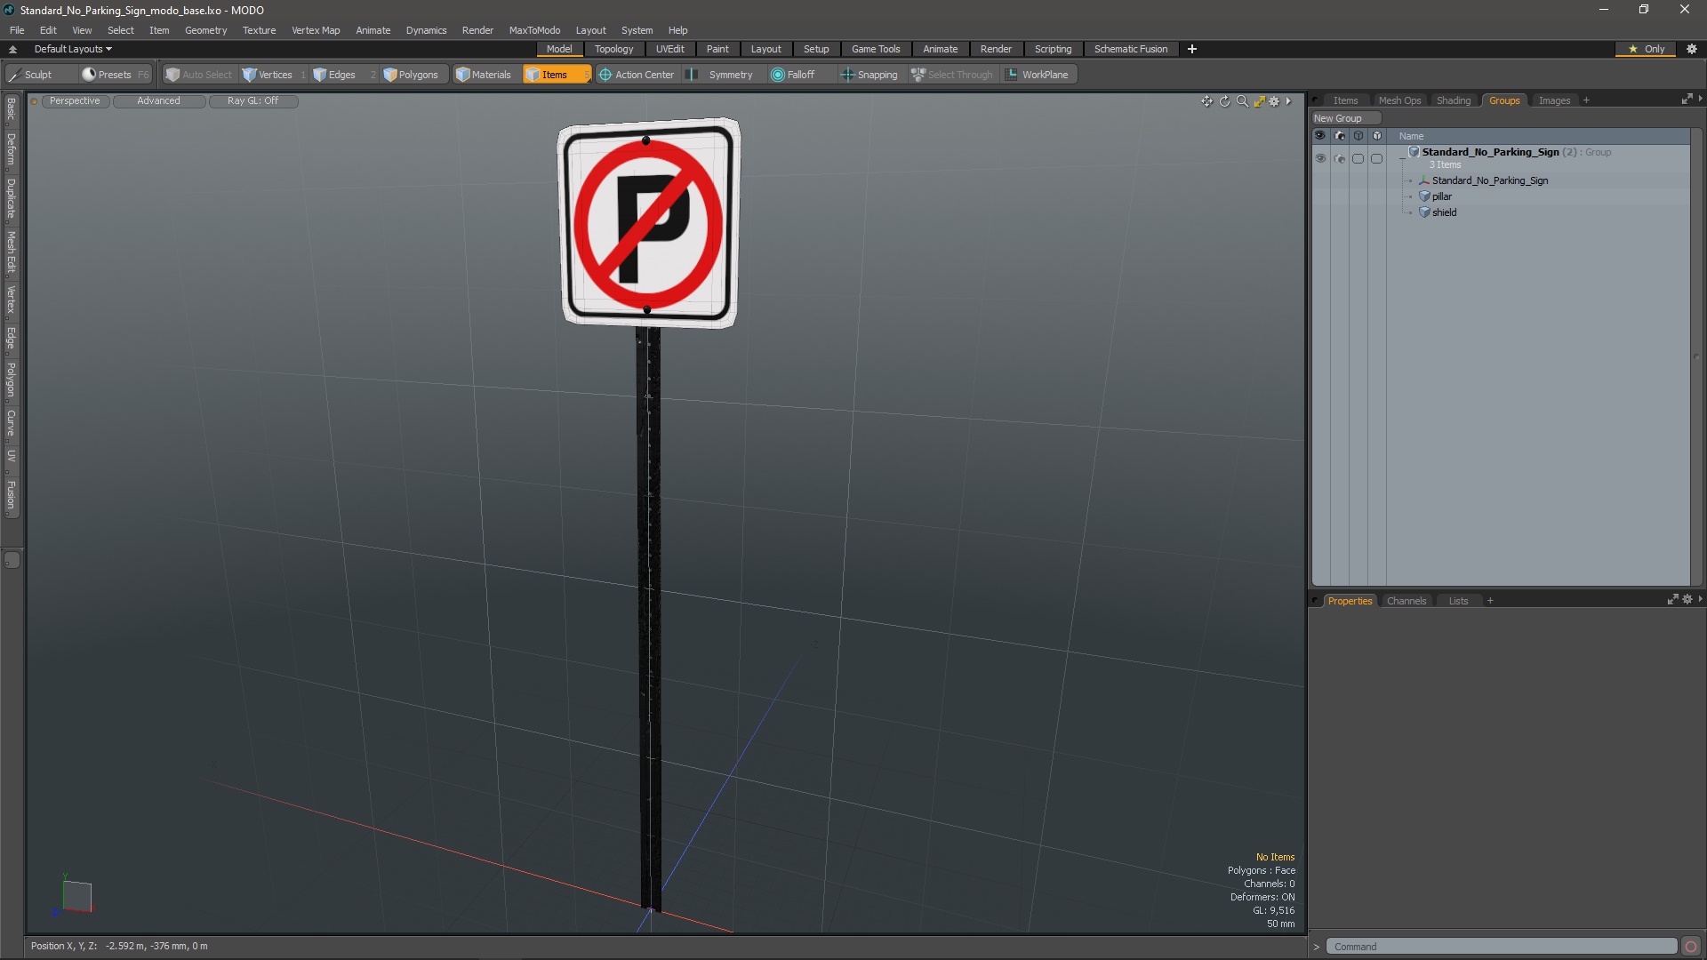
Task: Open the Deform vertical sidebar tab
Action: point(11,149)
